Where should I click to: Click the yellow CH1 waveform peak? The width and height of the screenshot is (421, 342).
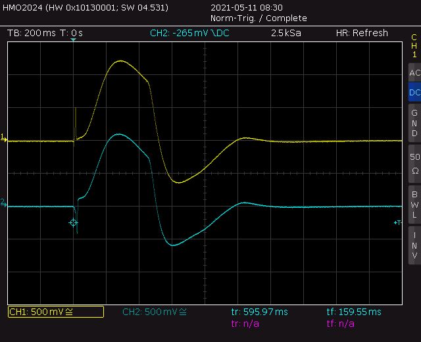(120, 61)
